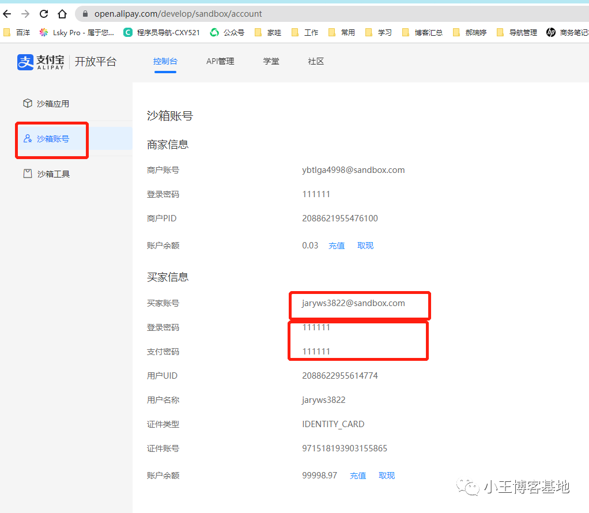Open the 百洋 bookmark folder
Viewport: 589px width, 513px height.
[x=17, y=33]
